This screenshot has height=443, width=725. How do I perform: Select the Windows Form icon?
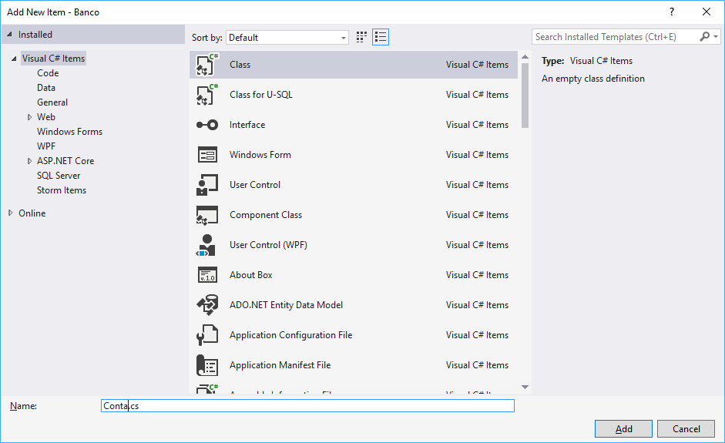point(207,154)
